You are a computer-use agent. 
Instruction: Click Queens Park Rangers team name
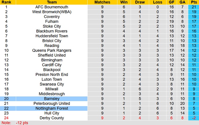click(x=52, y=50)
